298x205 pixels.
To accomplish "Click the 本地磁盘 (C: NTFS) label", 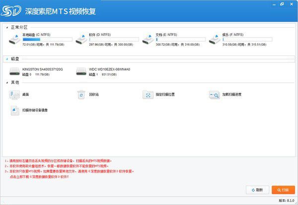I will (36, 35).
